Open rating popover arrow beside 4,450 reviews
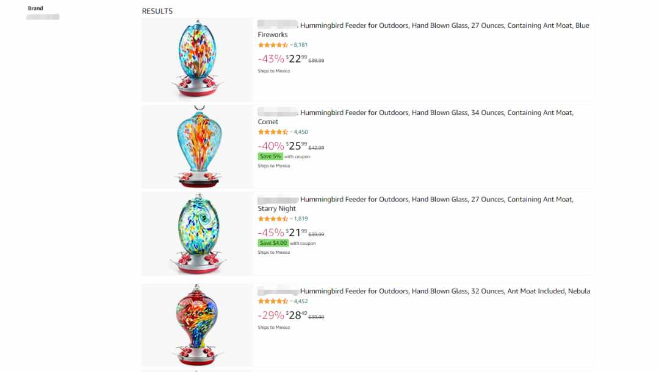Image resolution: width=659 pixels, height=372 pixels. (291, 132)
